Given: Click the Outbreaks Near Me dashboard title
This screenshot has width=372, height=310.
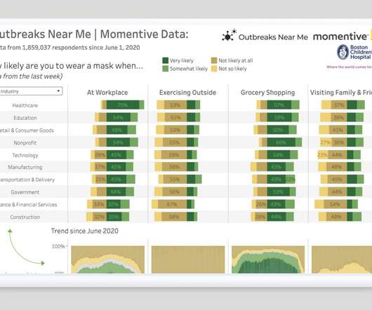Looking at the screenshot, I should pyautogui.click(x=94, y=34).
